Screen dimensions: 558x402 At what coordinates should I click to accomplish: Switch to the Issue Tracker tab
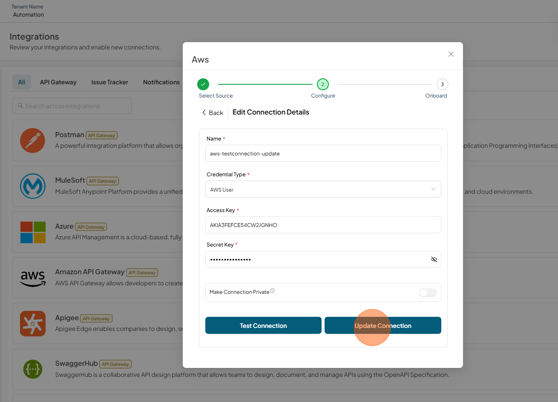[x=109, y=82]
